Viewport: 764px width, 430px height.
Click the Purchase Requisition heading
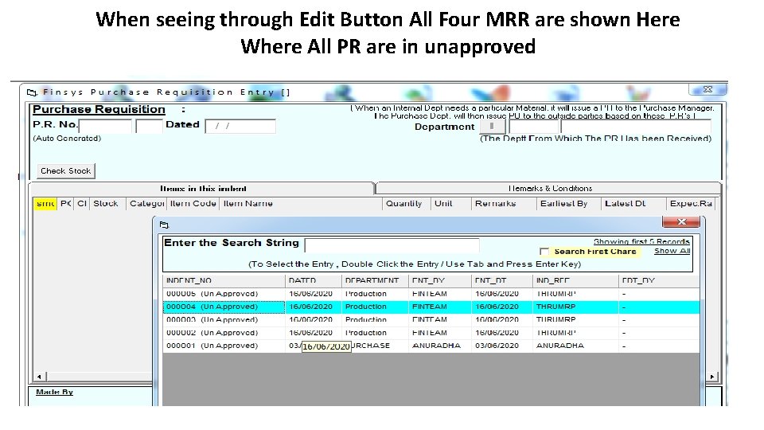[99, 109]
